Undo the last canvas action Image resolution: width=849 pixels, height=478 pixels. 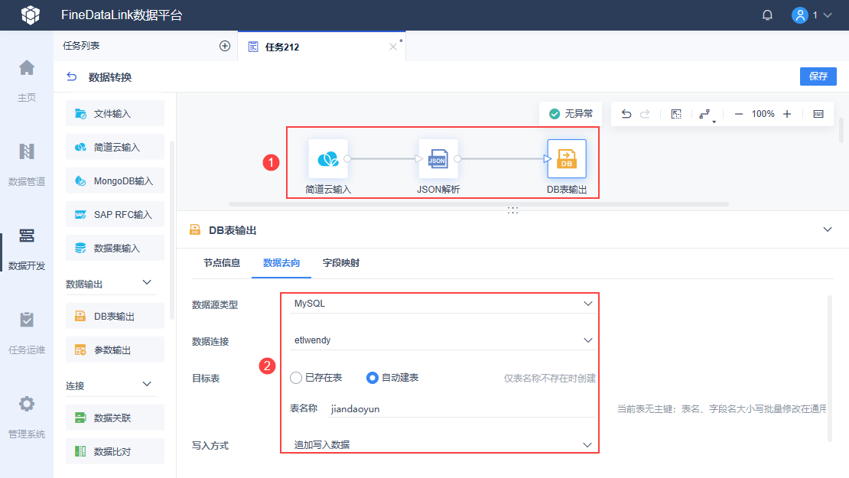click(x=626, y=114)
